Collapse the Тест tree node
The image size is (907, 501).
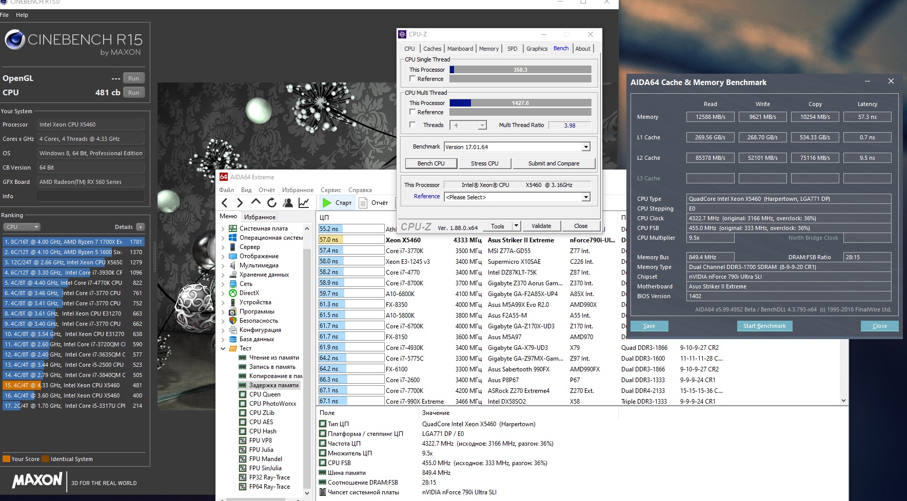(x=223, y=348)
